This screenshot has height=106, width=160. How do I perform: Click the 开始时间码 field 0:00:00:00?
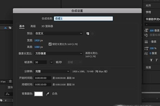click(x=43, y=78)
